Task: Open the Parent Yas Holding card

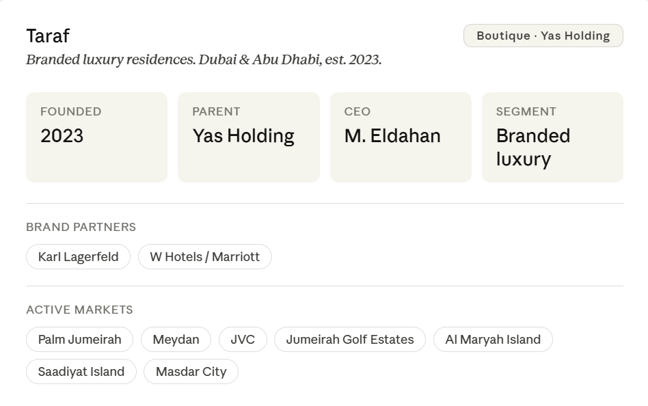Action: click(x=249, y=137)
